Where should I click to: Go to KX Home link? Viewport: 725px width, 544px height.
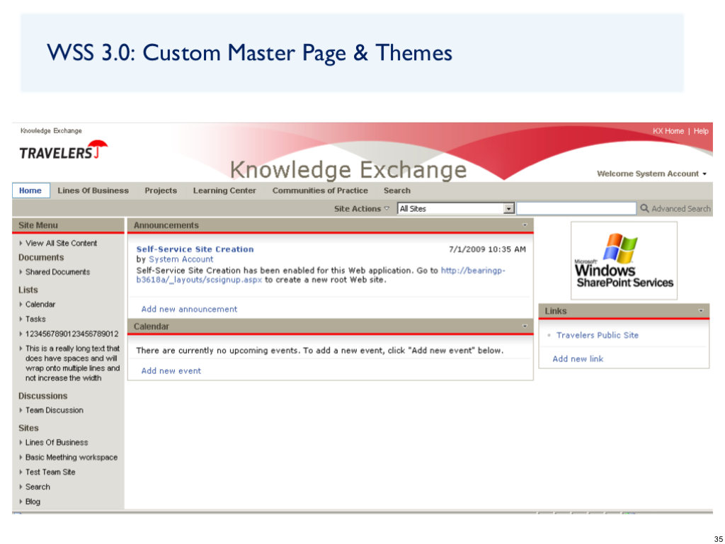tap(668, 131)
